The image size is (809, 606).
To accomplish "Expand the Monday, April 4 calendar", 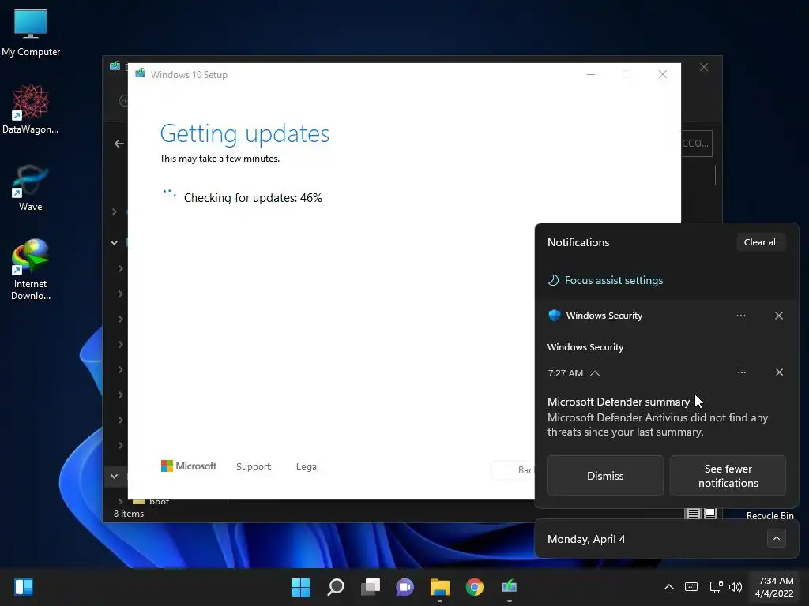I will point(777,538).
